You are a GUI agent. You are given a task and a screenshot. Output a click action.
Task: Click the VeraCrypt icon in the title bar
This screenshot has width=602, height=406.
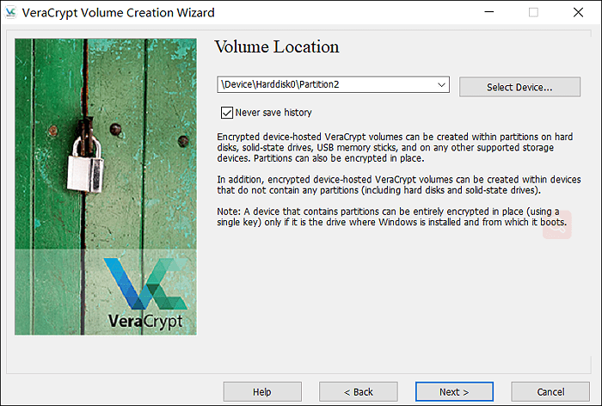[x=12, y=13]
